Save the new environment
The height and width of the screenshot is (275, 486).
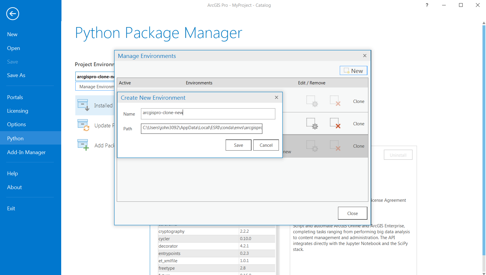pyautogui.click(x=239, y=145)
